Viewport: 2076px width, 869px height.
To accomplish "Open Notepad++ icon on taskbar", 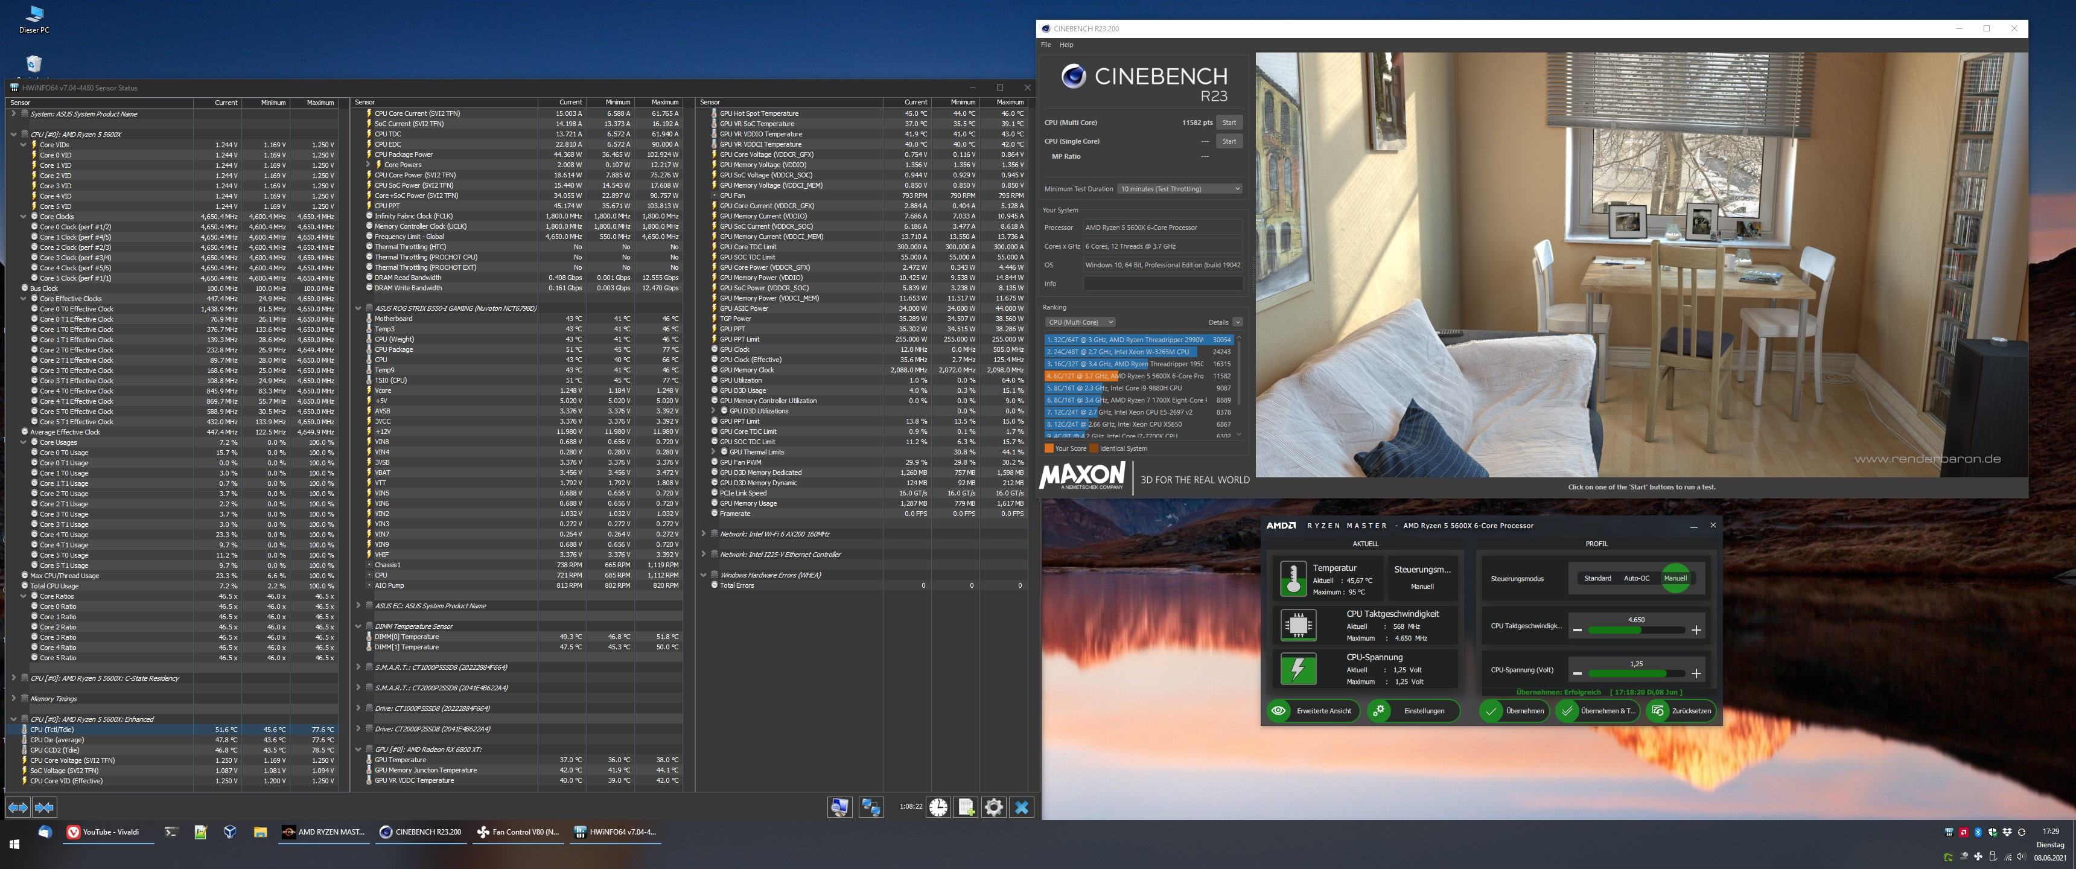I will [x=201, y=832].
